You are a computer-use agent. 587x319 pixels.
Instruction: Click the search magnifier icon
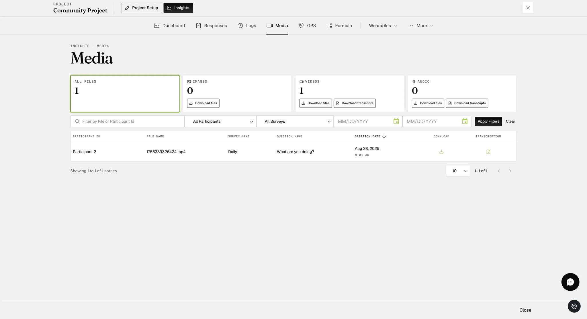click(x=77, y=122)
